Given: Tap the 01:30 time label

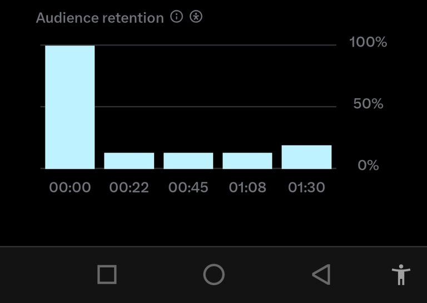Looking at the screenshot, I should (307, 187).
